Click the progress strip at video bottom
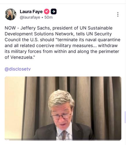126x145 pixels. coord(63,140)
